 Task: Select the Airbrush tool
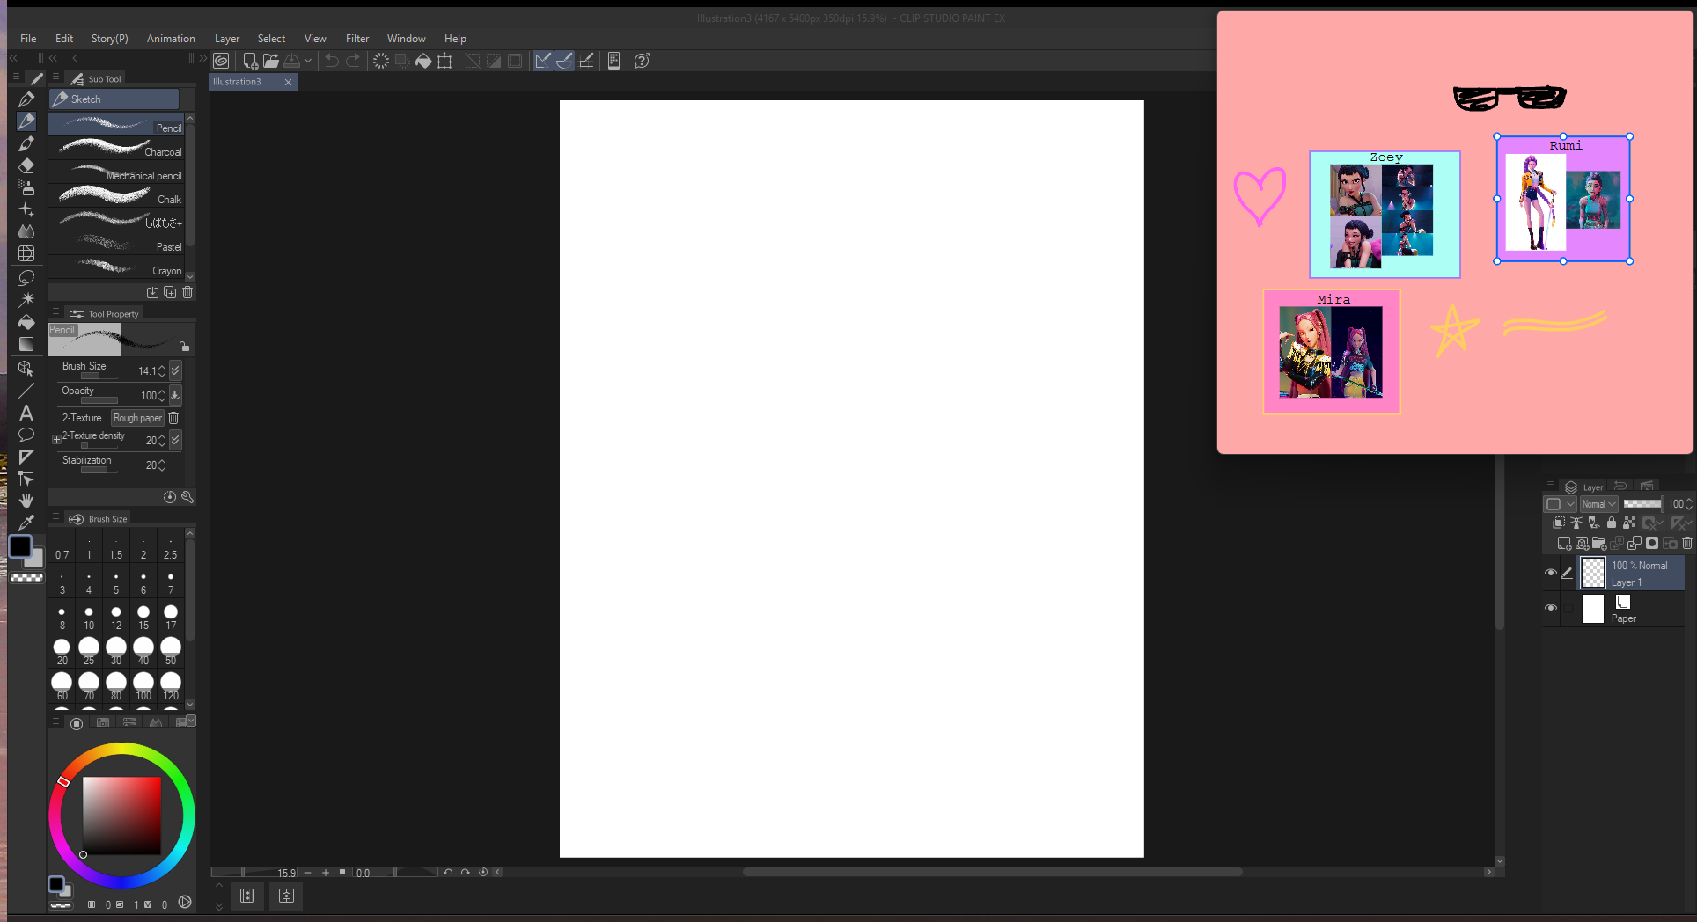click(26, 187)
